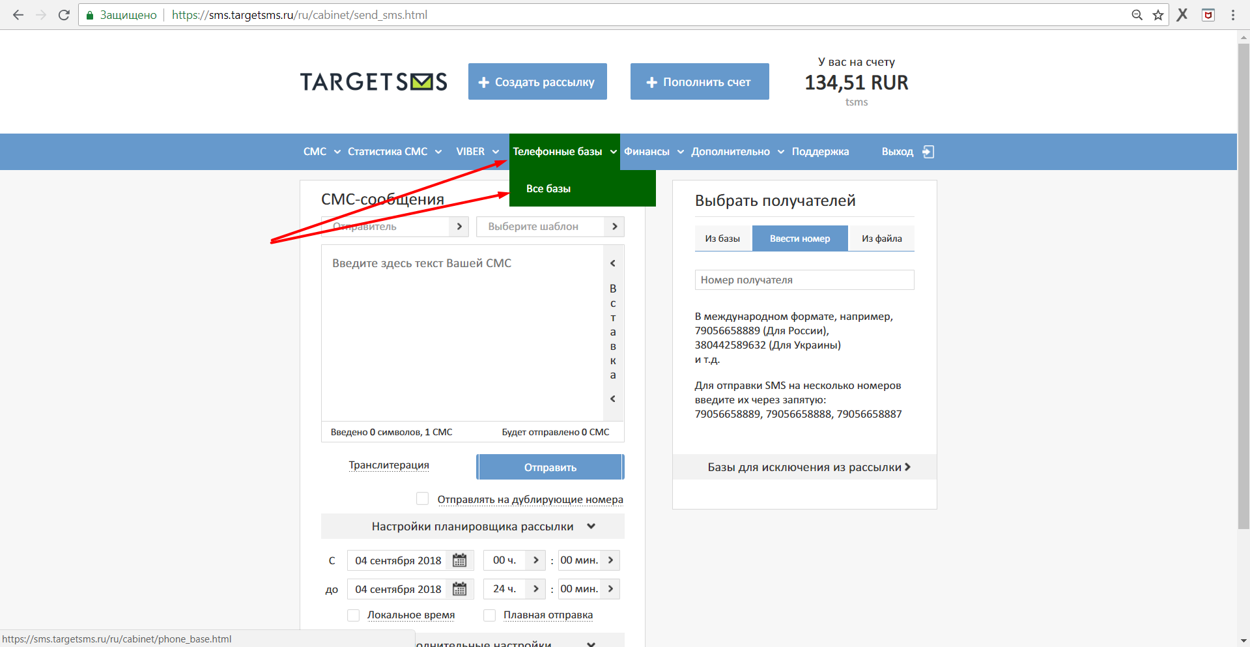The image size is (1250, 647).
Task: Open the end hour '24 ч.' dropdown
Action: [x=515, y=589]
